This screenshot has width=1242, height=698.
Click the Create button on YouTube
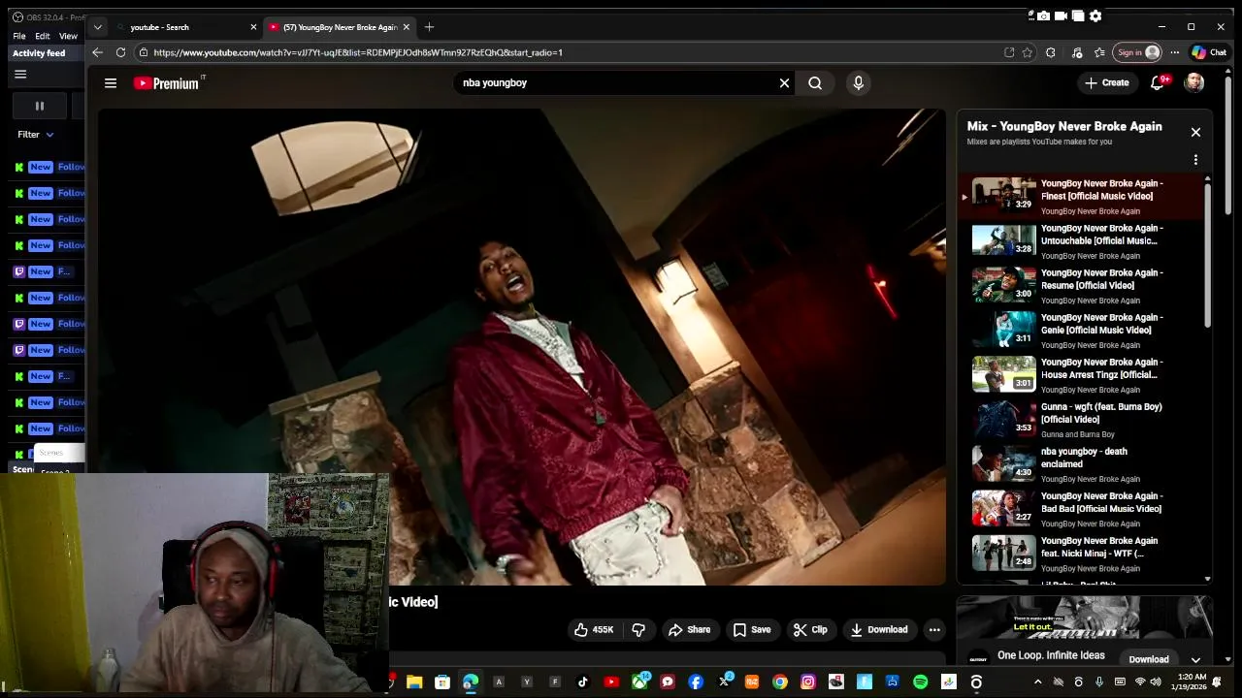point(1107,83)
